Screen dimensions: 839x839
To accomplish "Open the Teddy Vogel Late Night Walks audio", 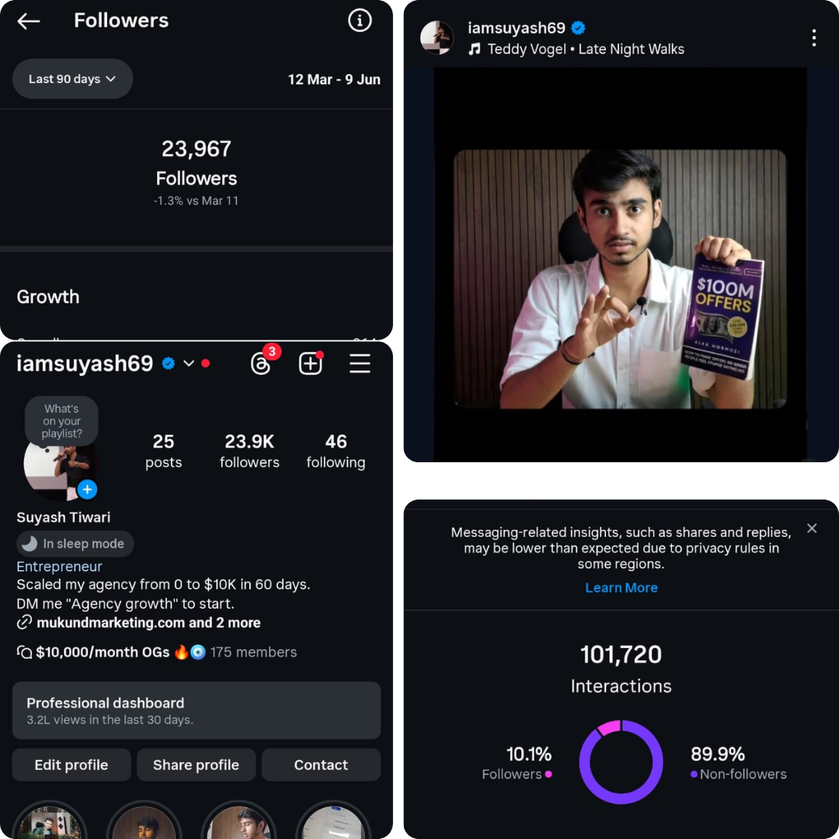I will tap(586, 49).
